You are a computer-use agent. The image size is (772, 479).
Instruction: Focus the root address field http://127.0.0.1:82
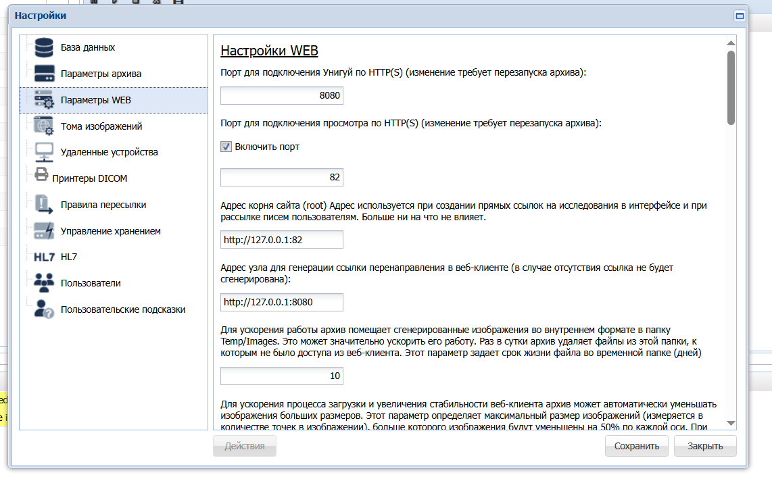pyautogui.click(x=282, y=240)
